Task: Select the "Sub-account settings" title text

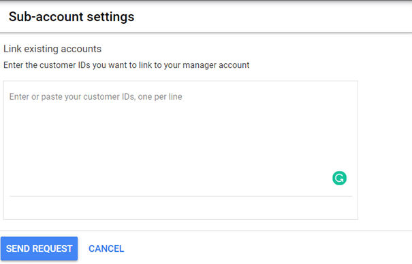Action: click(x=72, y=17)
